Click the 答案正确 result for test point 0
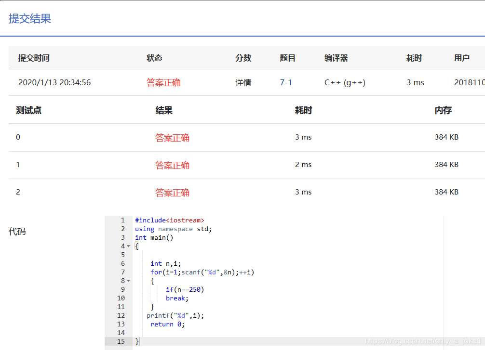This screenshot has height=350, width=485. click(172, 138)
